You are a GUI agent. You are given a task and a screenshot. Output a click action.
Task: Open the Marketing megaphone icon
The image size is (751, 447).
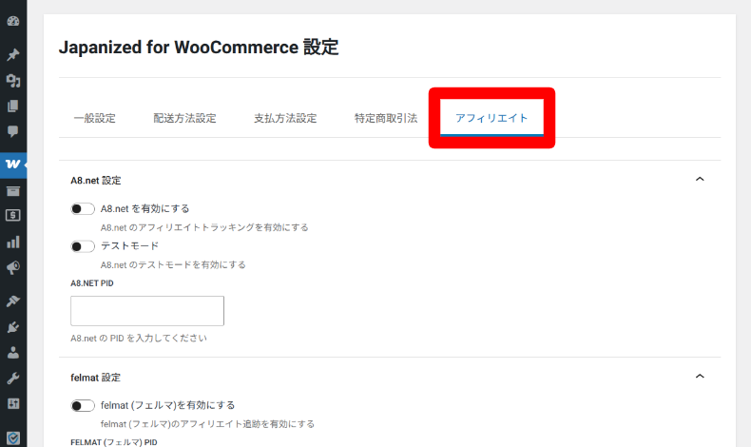click(13, 267)
